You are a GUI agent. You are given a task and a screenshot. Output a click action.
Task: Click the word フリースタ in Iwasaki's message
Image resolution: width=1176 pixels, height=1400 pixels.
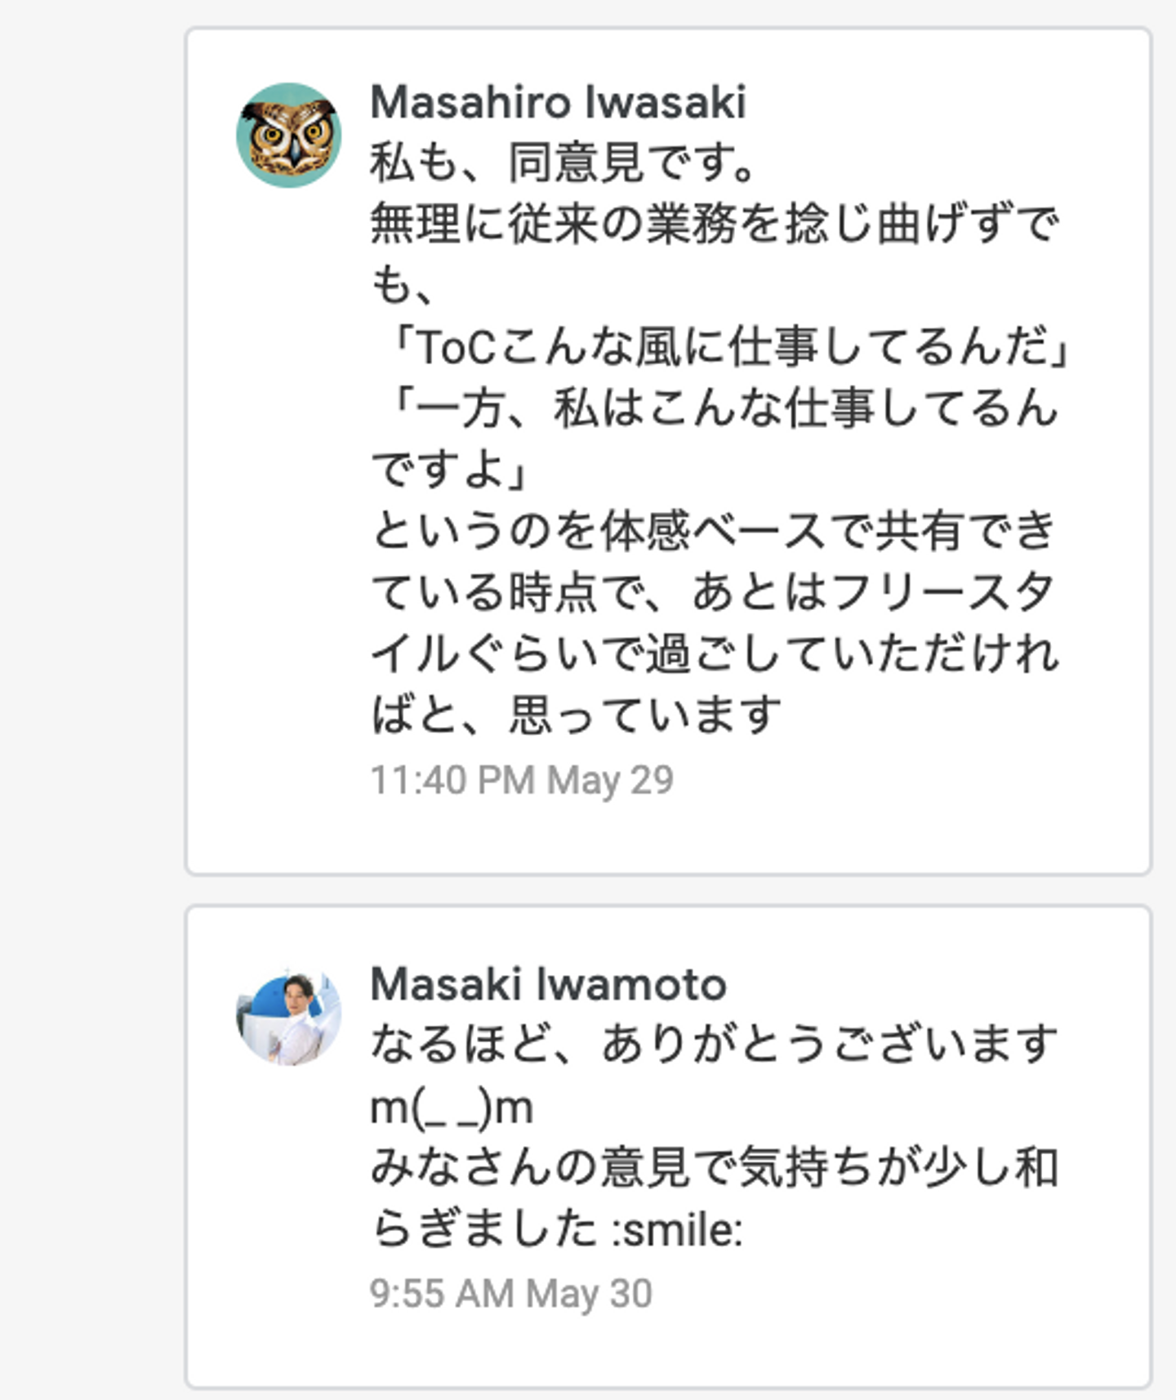[942, 592]
